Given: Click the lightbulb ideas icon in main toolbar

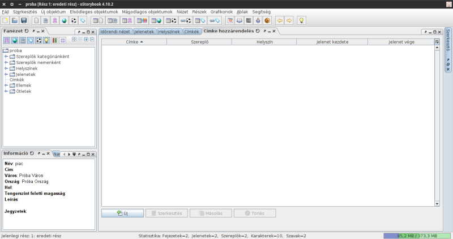Looking at the screenshot, I should click(302, 20).
